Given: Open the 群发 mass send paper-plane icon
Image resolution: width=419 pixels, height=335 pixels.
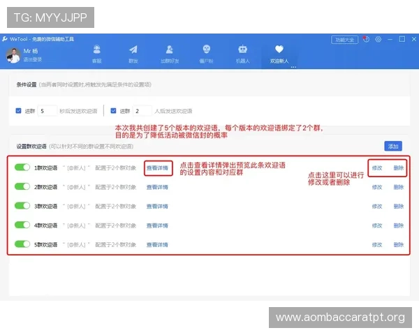Looking at the screenshot, I should [x=133, y=50].
